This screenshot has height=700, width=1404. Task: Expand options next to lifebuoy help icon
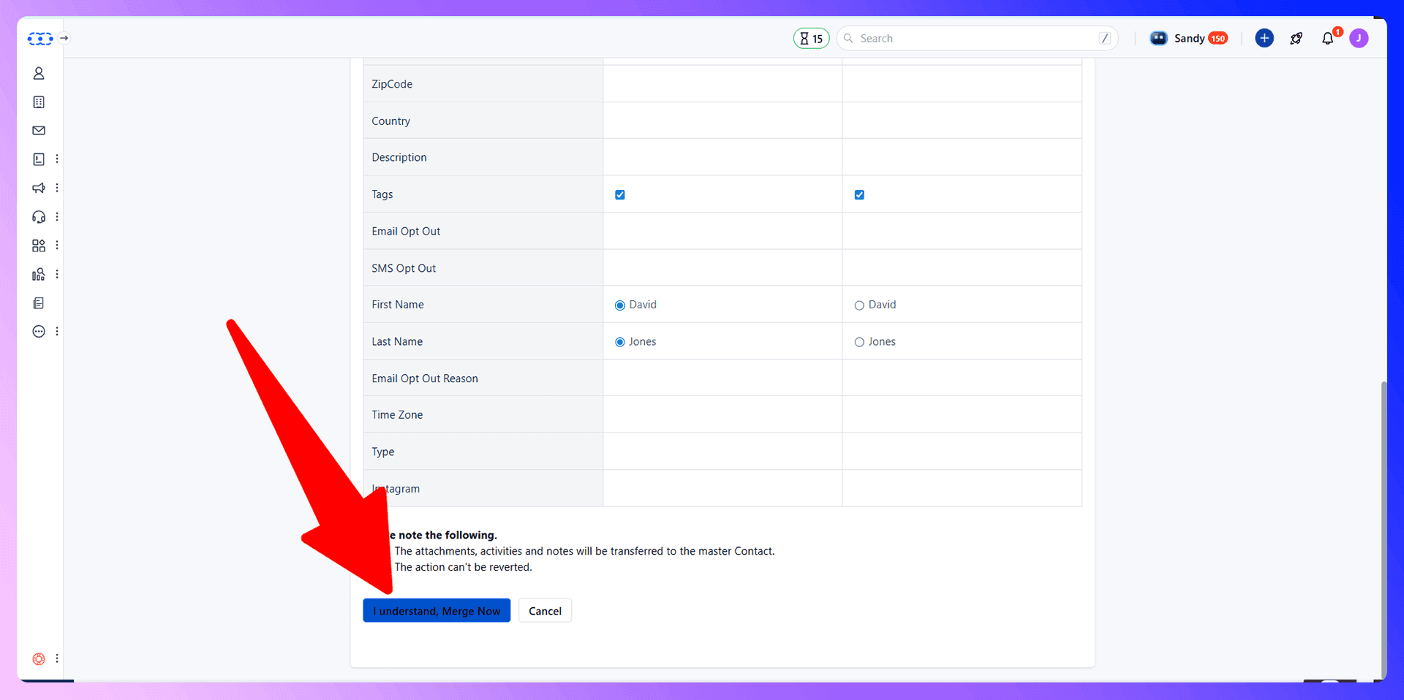[x=57, y=659]
